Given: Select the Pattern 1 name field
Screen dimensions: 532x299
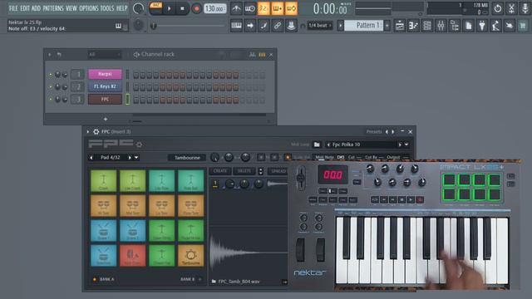Looking at the screenshot, I should (364, 26).
